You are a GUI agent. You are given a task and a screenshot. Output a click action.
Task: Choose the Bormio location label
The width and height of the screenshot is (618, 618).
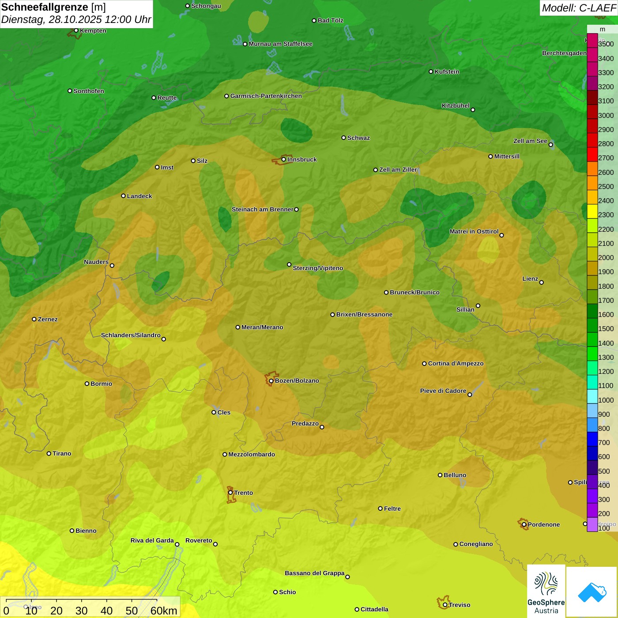[101, 384]
